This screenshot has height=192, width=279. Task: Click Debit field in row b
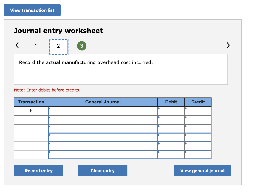pyautogui.click(x=171, y=111)
